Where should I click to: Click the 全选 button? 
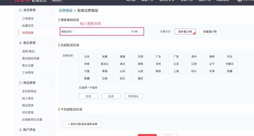point(88,96)
